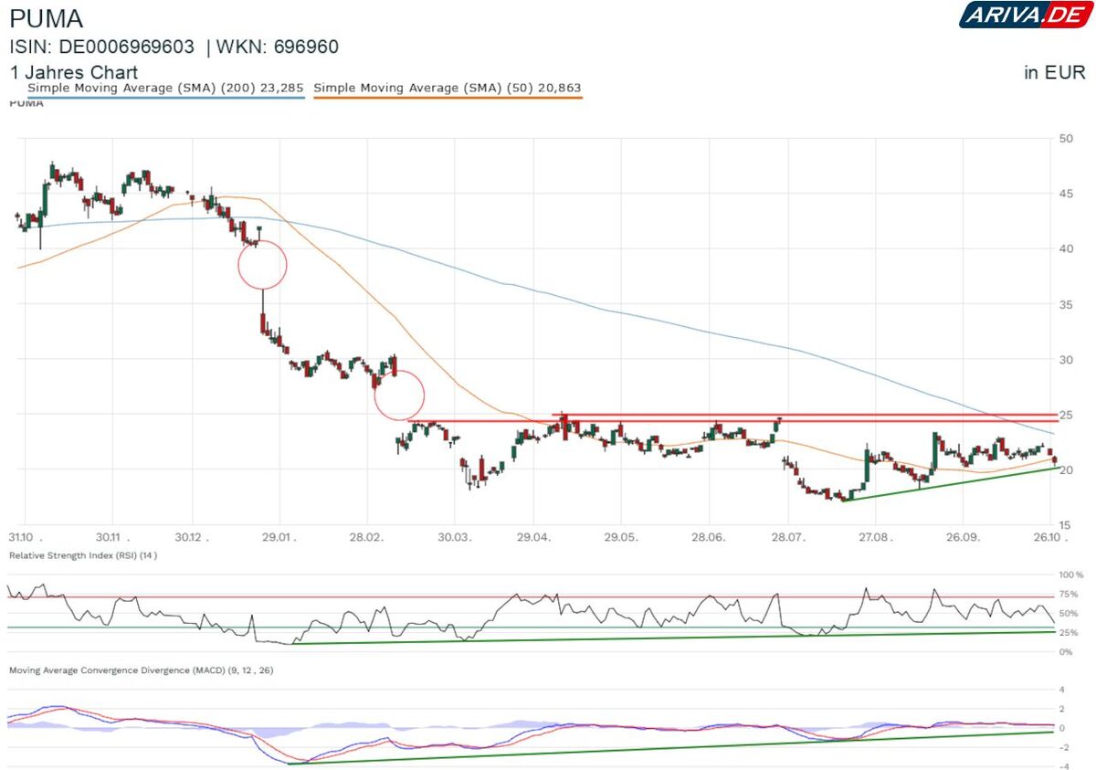Click the 28.06. date axis label
This screenshot has width=1096, height=770.
pos(709,537)
